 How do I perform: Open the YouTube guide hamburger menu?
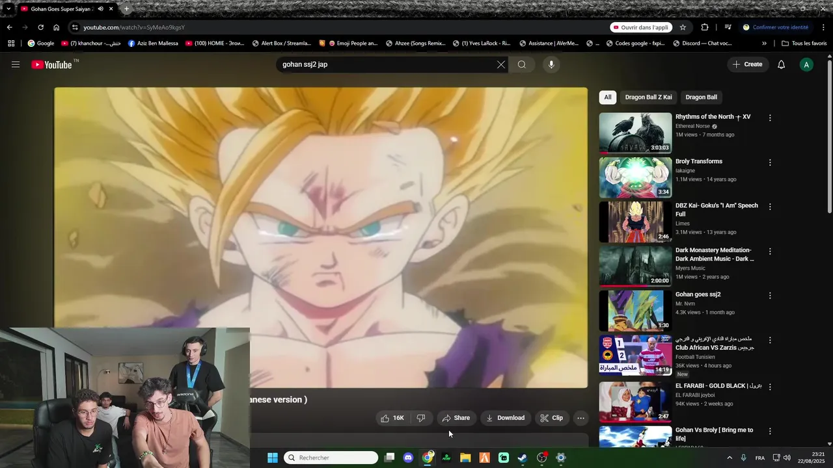pos(16,64)
